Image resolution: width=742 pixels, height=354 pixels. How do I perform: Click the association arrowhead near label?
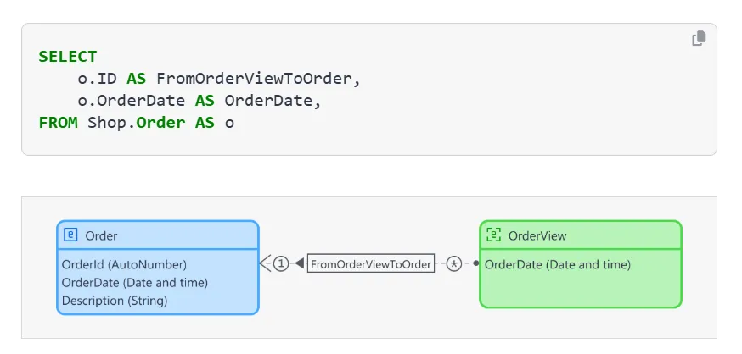point(299,264)
